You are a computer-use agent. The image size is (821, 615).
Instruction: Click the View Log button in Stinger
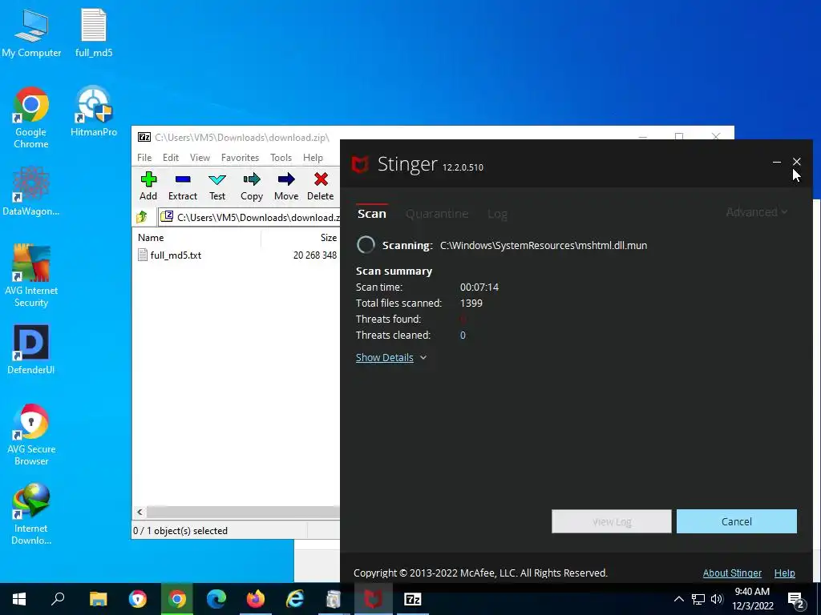pyautogui.click(x=612, y=521)
